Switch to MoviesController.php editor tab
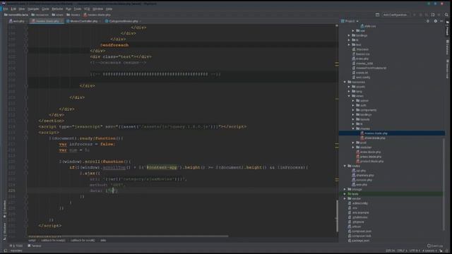Viewport: 452px width, 254px height. coord(83,21)
